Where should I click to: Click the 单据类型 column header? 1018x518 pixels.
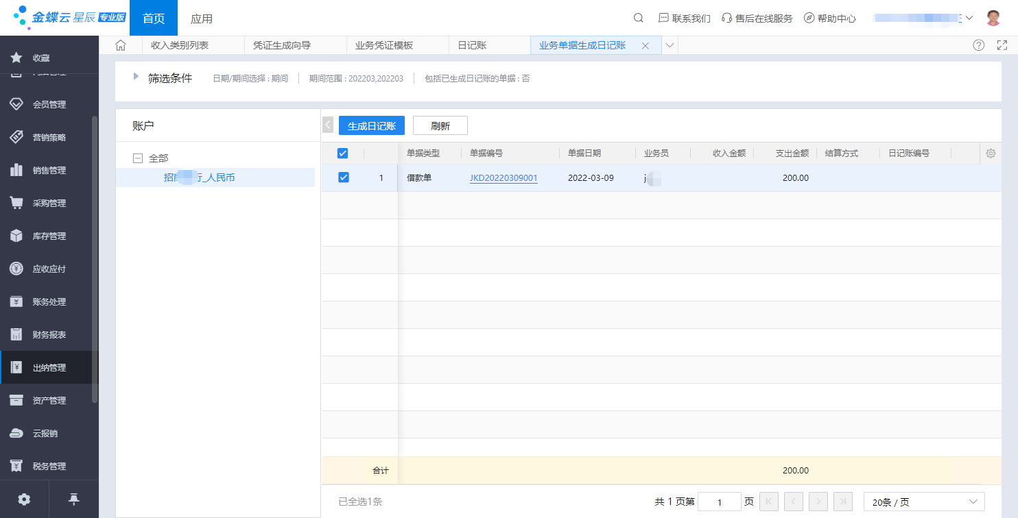click(x=423, y=153)
